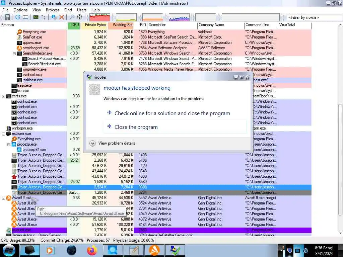This screenshot has height=257, width=343.
Task: Click the winlogon.exe process icon
Action: pyautogui.click(x=8, y=128)
